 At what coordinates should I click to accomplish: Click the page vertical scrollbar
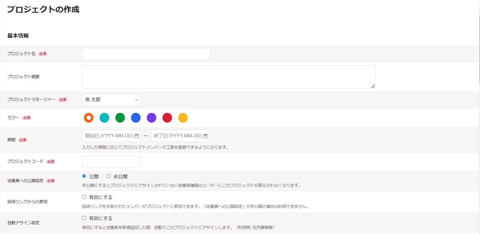point(479,49)
